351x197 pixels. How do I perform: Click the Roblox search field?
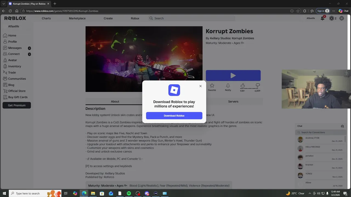tap(191, 18)
